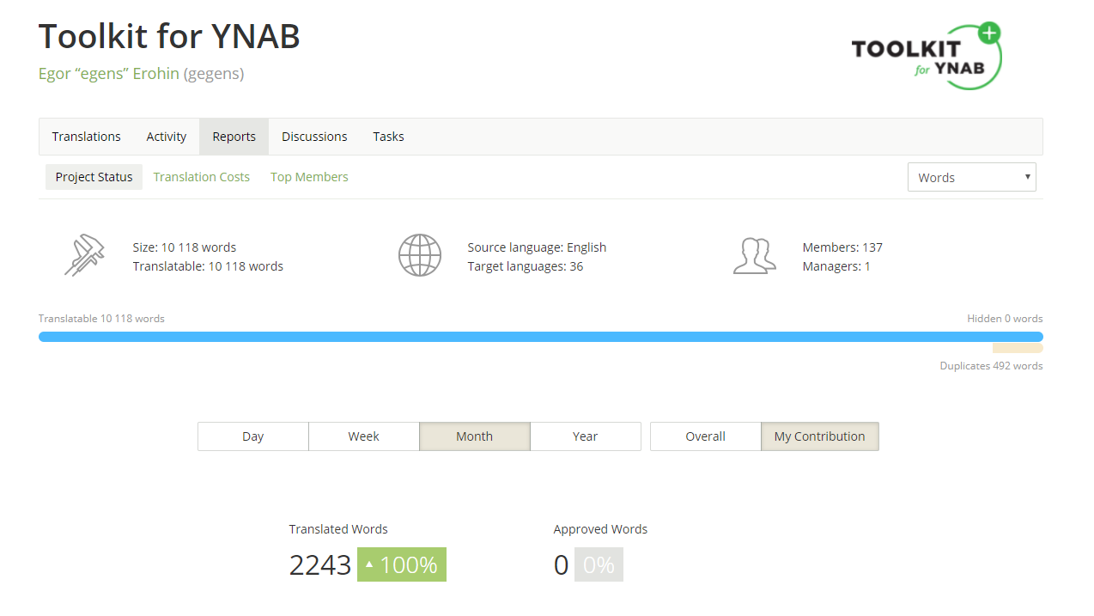1094x616 pixels.
Task: Click the 'Translatable: 10 118 words' stat line
Action: [x=208, y=266]
